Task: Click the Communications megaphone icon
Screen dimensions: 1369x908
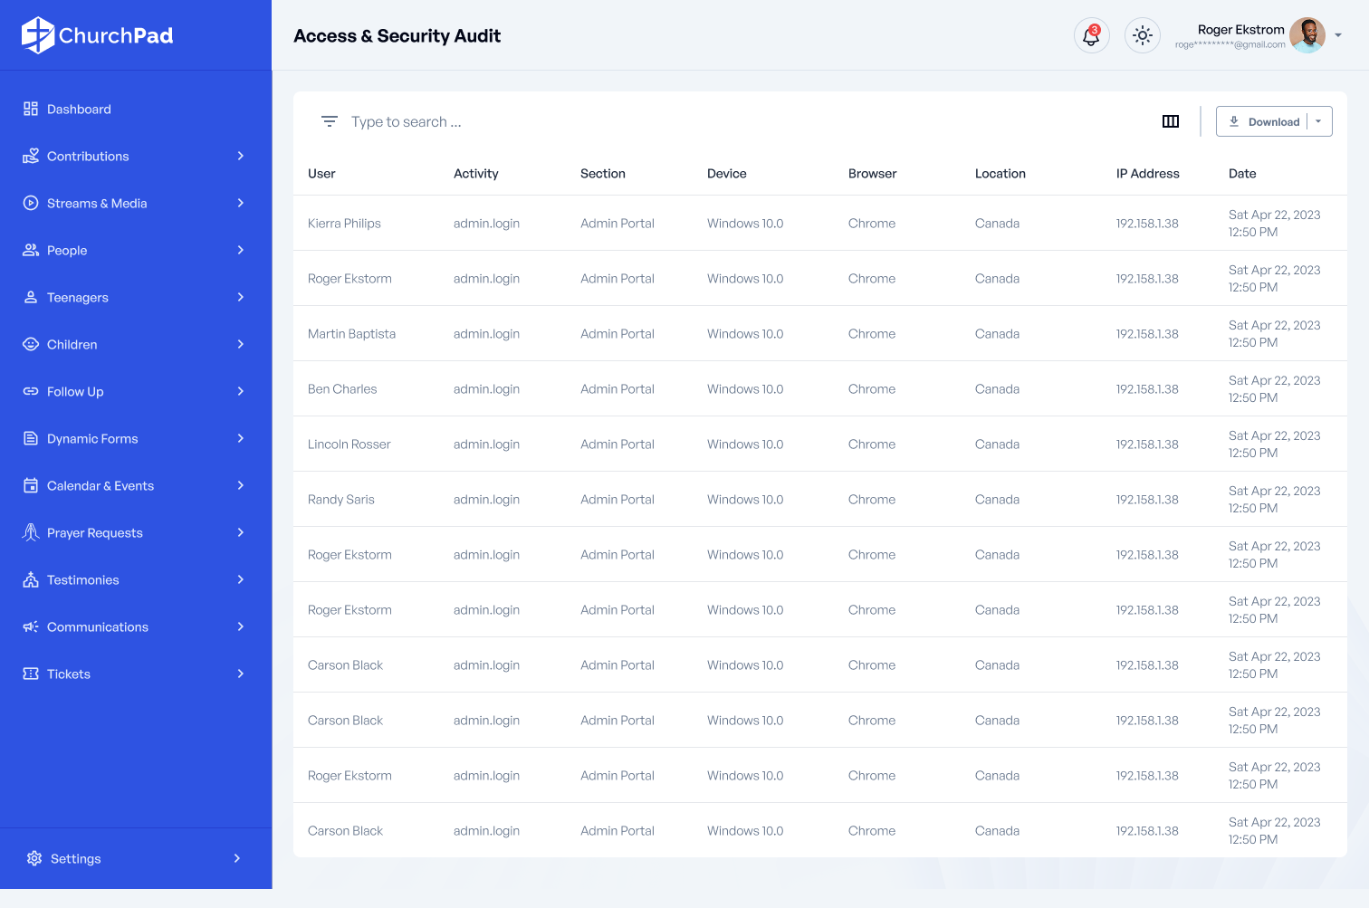Action: coord(31,626)
